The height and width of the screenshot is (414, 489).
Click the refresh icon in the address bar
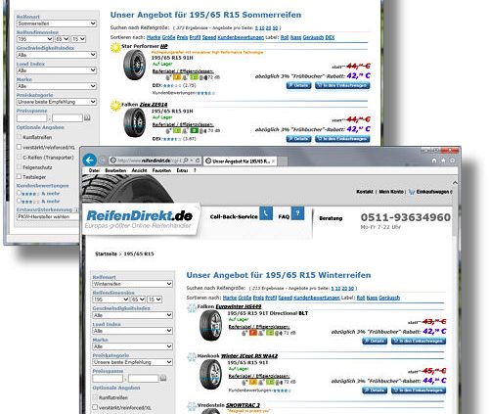pos(198,161)
